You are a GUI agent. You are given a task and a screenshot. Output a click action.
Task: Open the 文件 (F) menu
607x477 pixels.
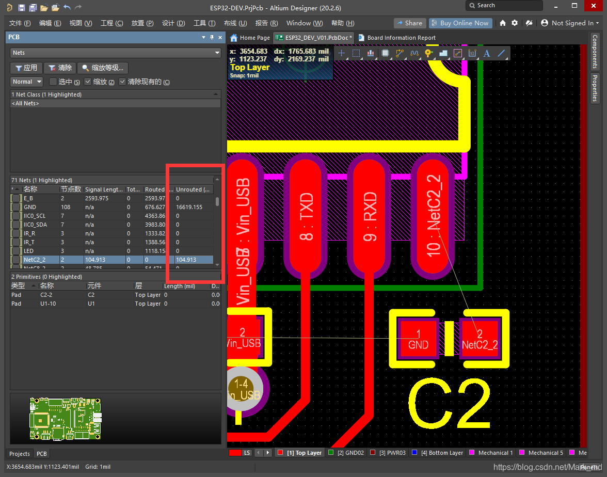pyautogui.click(x=20, y=23)
